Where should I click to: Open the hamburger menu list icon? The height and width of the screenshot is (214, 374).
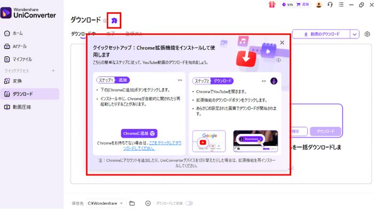coord(341,4)
